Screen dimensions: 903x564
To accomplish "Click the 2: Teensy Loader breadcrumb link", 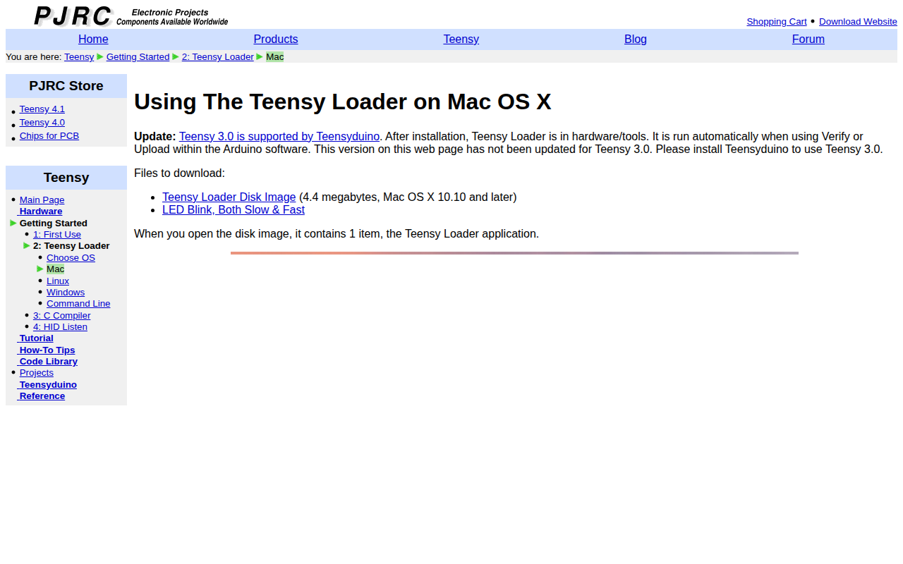I will pos(218,57).
